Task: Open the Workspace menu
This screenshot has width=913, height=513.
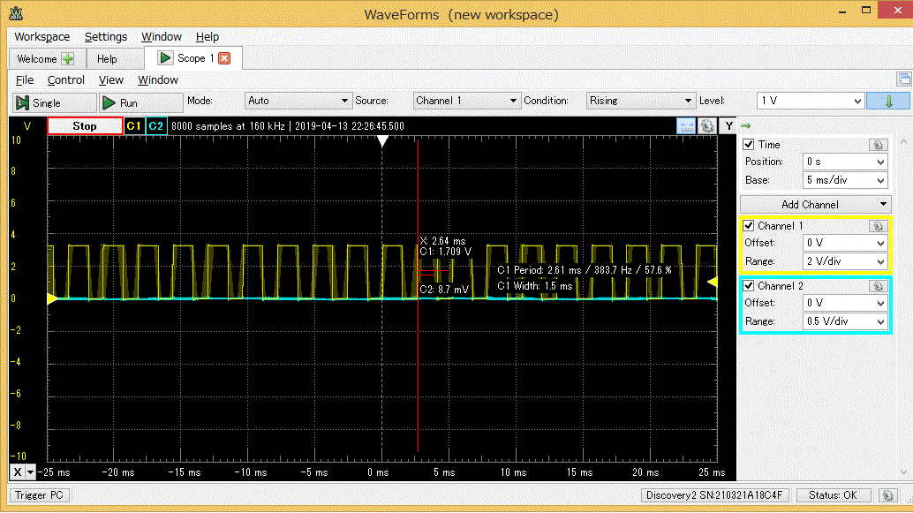Action: (41, 37)
